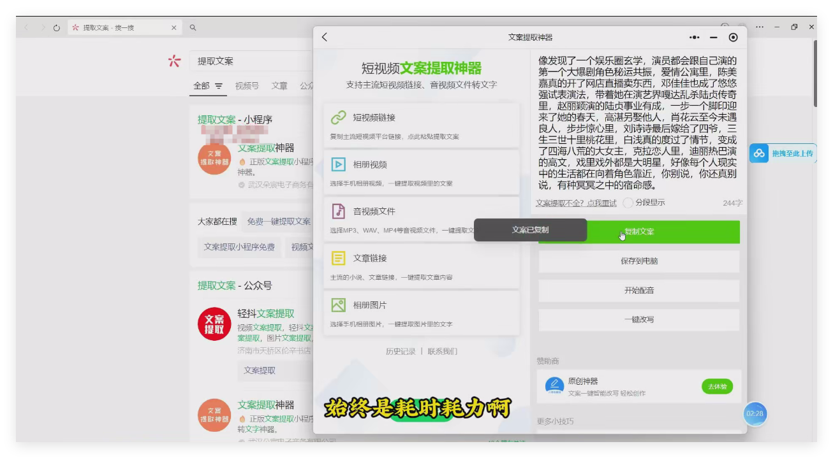Image resolution: width=833 pixels, height=458 pixels.
Task: Click the music file icon for 音视频文件
Action: [x=339, y=211]
